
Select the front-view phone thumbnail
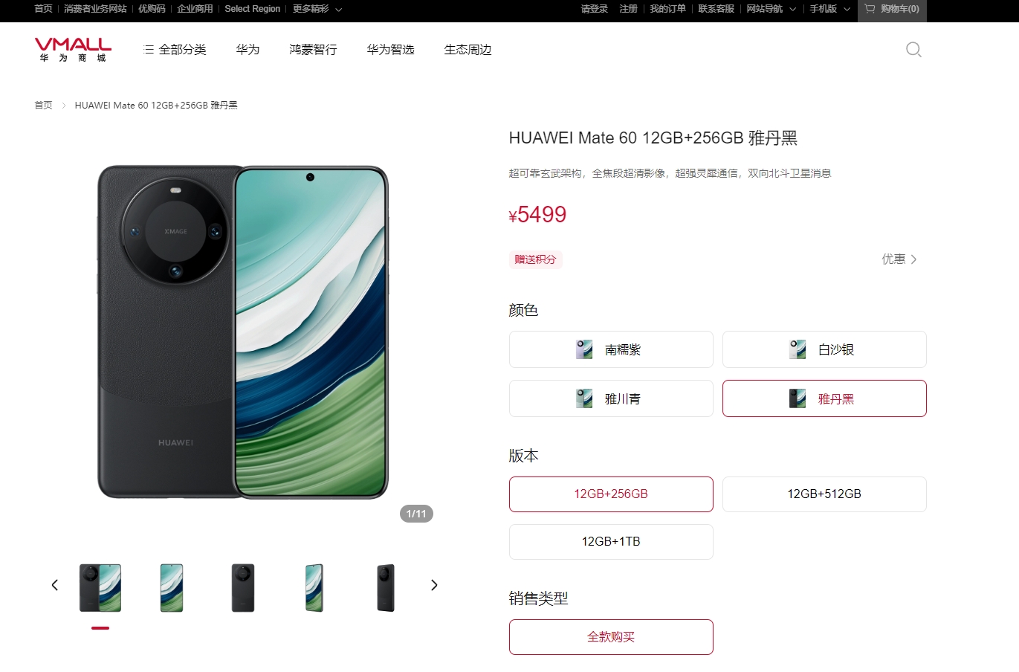[x=172, y=587]
